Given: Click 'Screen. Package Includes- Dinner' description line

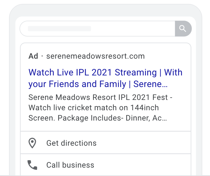Looking at the screenshot, I should (x=89, y=118).
